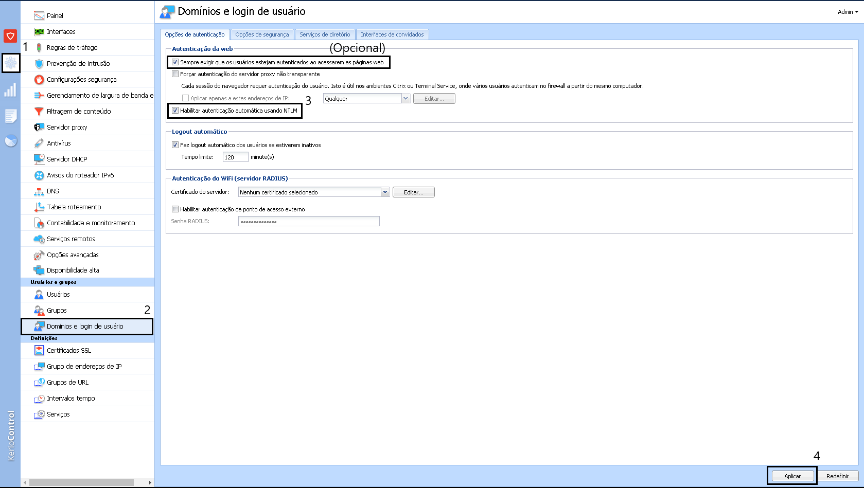Click the 'Senha RADIUS' password field
Image resolution: width=864 pixels, height=488 pixels.
[309, 222]
